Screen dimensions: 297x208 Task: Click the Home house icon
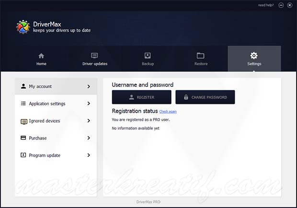[41, 56]
